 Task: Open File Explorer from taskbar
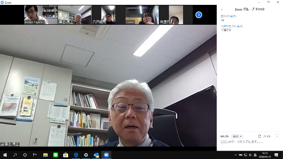point(45,155)
